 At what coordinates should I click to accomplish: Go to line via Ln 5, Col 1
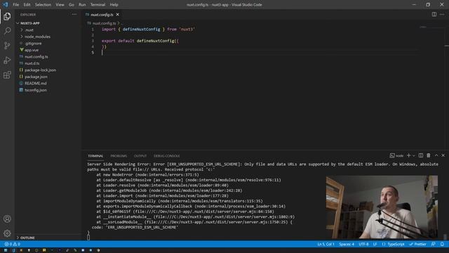(x=326, y=244)
